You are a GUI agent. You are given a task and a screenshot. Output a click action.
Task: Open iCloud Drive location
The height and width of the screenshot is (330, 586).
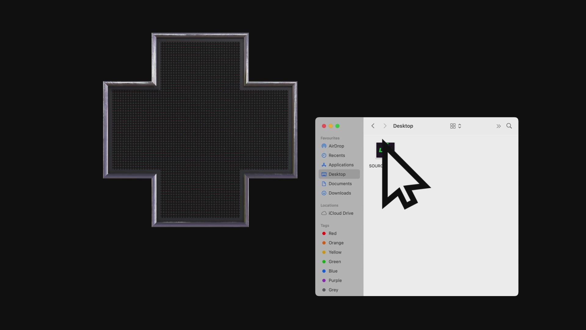click(341, 213)
